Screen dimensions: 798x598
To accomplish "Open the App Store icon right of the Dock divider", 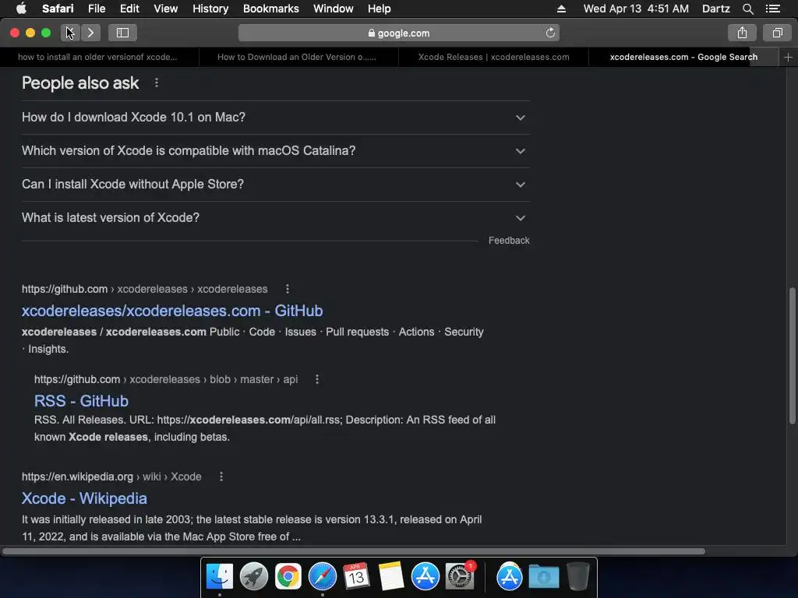I will [510, 577].
